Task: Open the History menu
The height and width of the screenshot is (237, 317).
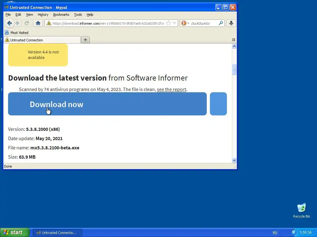Action: [x=43, y=15]
